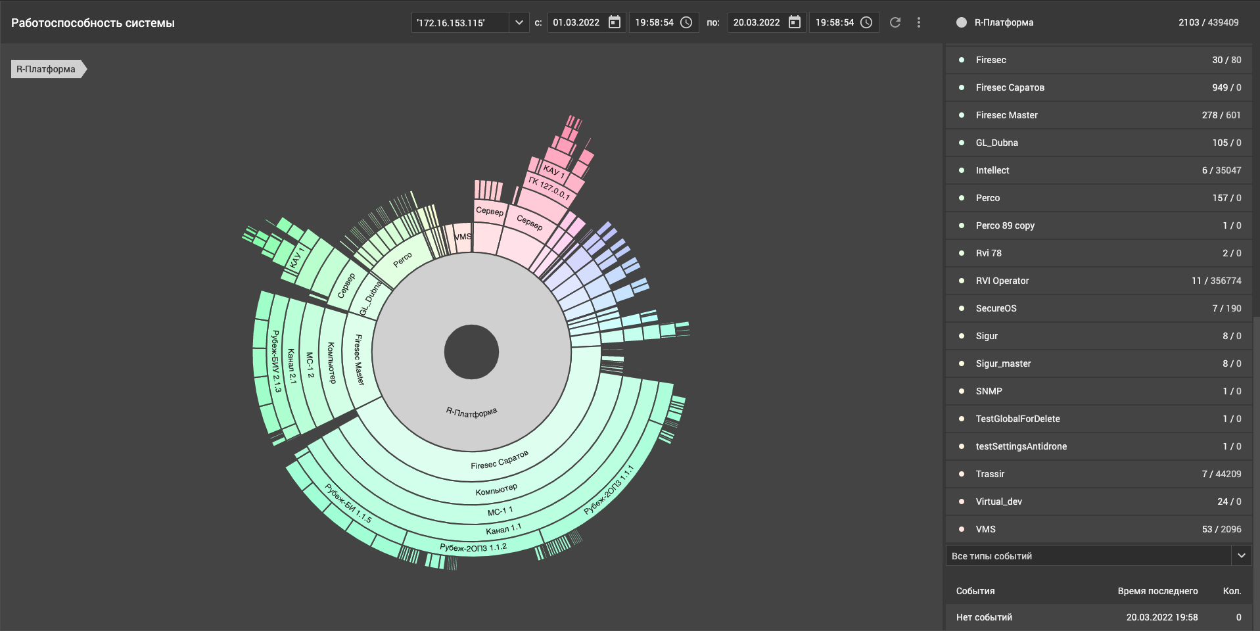This screenshot has height=631, width=1260.
Task: Select the Firesec Master list row
Action: click(x=1098, y=115)
